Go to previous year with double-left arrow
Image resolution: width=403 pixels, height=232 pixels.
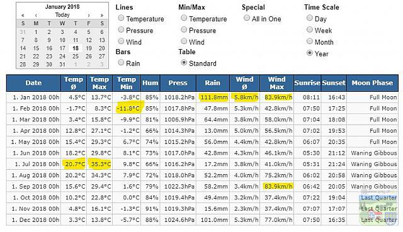pyautogui.click(x=23, y=15)
